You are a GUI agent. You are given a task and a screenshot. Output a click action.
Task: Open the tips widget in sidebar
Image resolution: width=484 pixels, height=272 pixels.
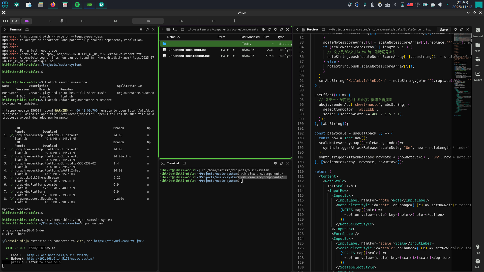tap(478, 249)
